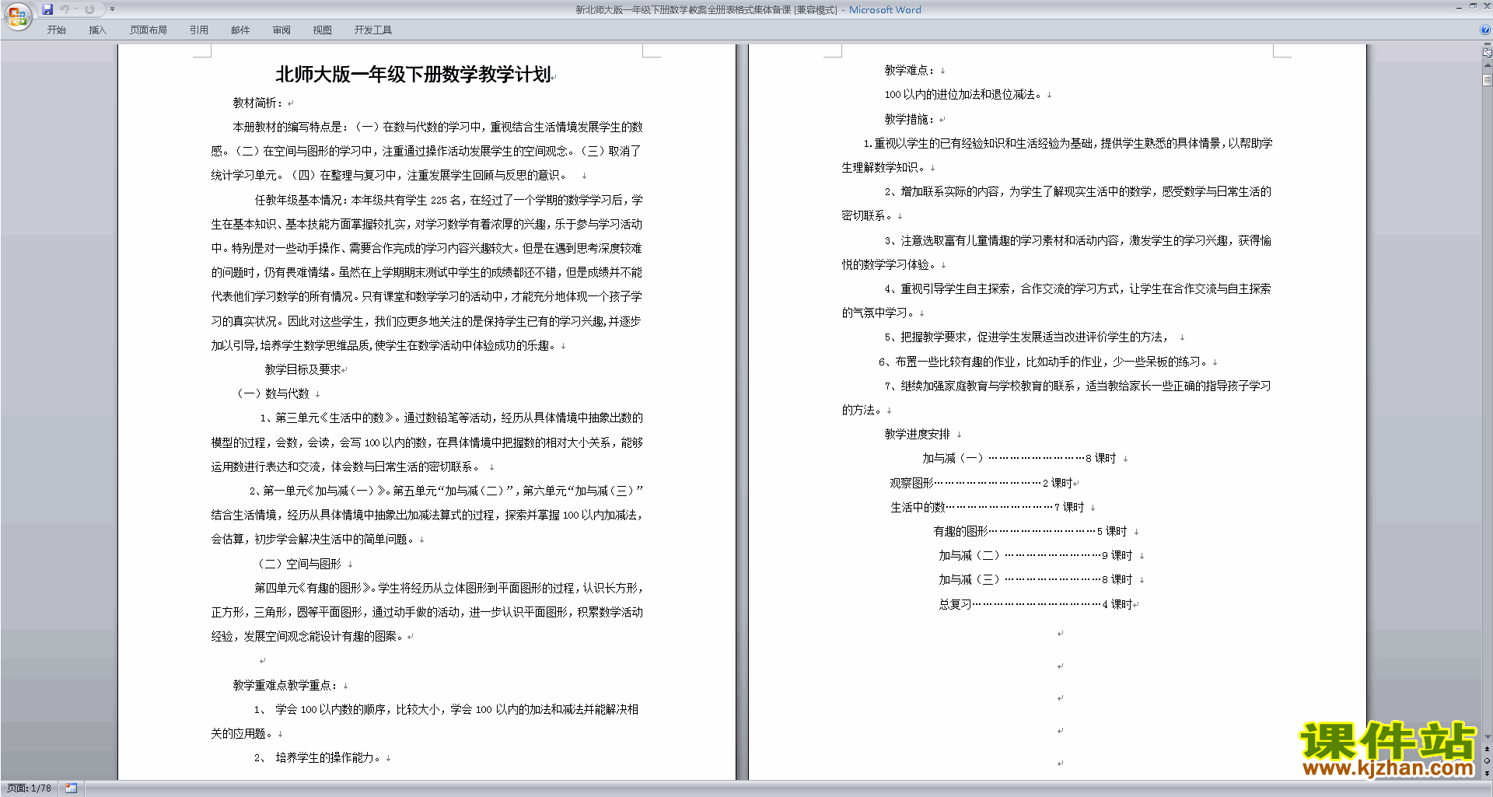Image resolution: width=1493 pixels, height=797 pixels.
Task: Click the line 6、布置一些比较有趣的作业
Action: [x=1043, y=362]
